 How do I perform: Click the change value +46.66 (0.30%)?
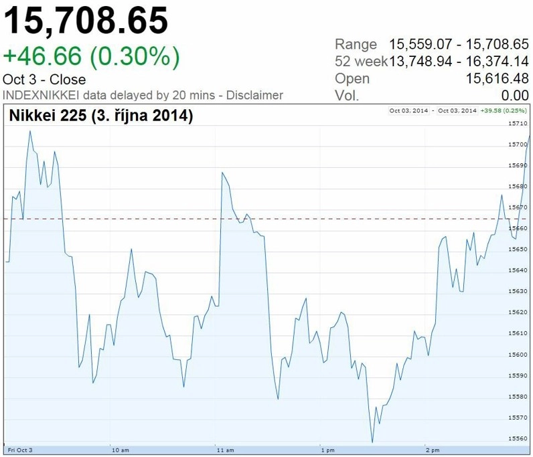point(91,56)
